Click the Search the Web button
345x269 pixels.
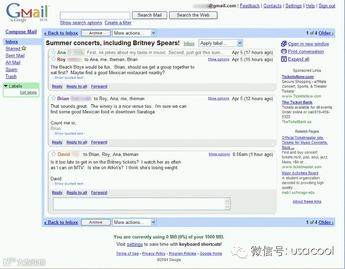click(193, 15)
